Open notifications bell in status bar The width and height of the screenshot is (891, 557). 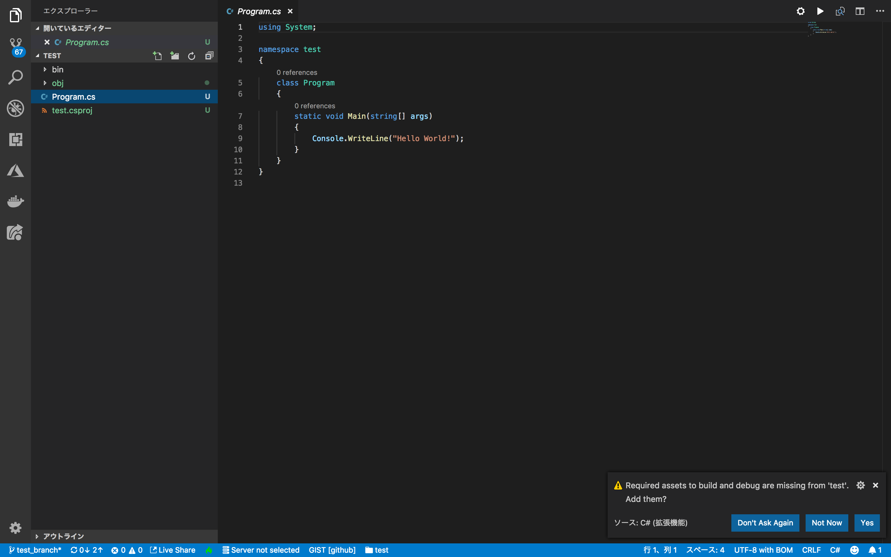click(x=875, y=550)
